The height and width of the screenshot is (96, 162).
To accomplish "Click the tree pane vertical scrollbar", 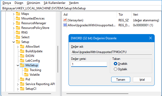I will [58, 59].
